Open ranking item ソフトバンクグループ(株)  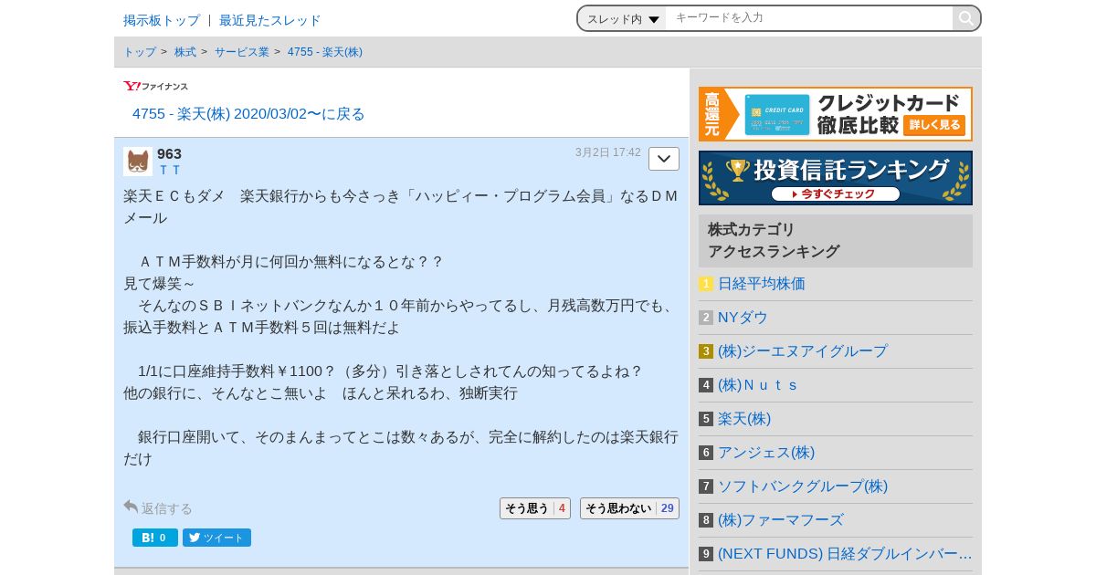pos(803,486)
